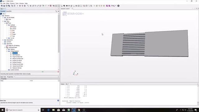
Task: Click the dashed-box zoom selection icon
Action: (59, 6)
